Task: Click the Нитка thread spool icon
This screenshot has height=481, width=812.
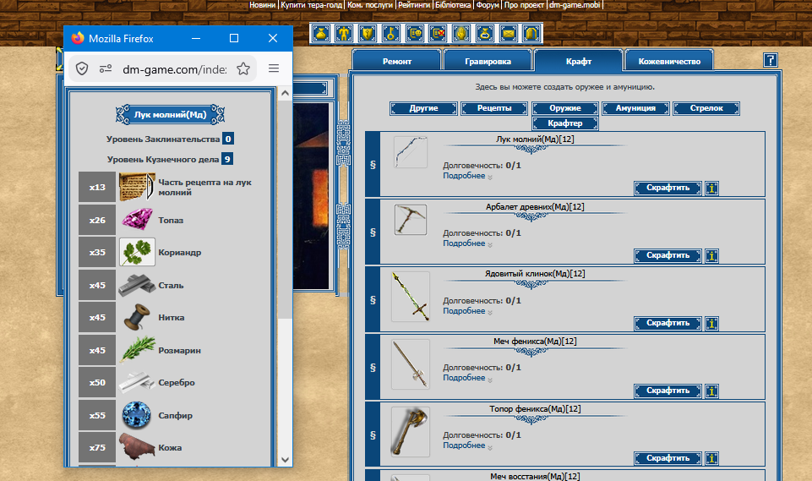Action: click(137, 317)
